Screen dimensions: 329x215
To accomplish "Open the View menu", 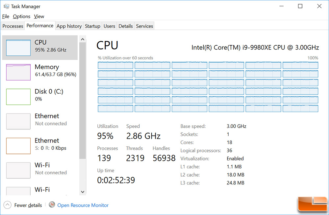I will [39, 16].
